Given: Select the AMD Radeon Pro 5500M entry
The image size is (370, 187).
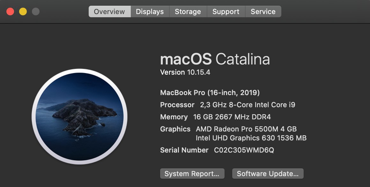Looking at the screenshot, I should [246, 129].
